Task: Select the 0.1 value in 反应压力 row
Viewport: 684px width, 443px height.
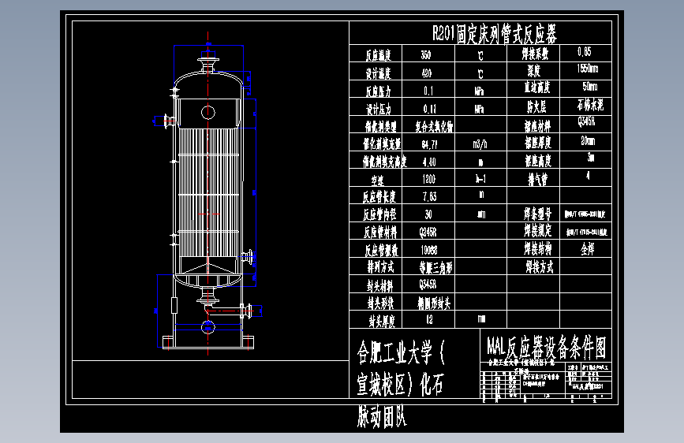Action: [x=428, y=91]
